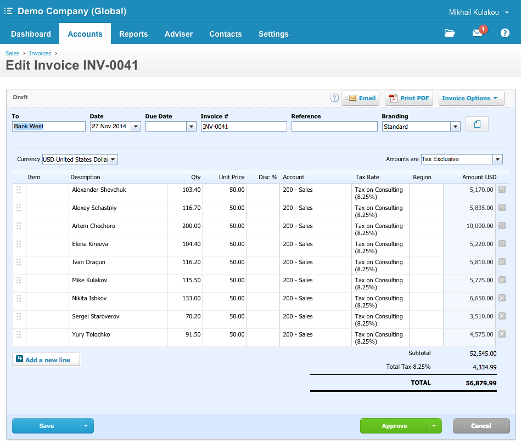Delete the Yury Tolochko line item
The height and width of the screenshot is (445, 521).
pyautogui.click(x=502, y=334)
